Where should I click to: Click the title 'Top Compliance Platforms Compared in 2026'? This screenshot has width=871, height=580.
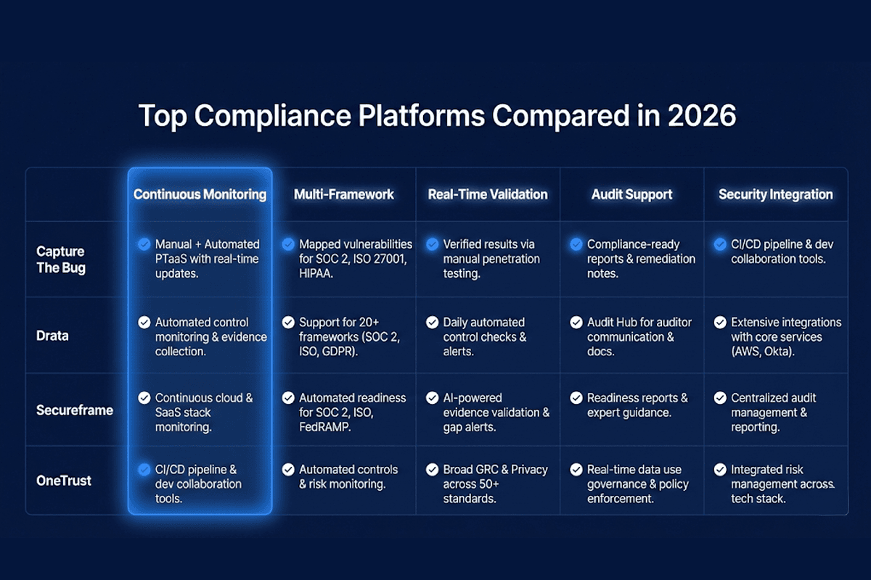click(437, 116)
